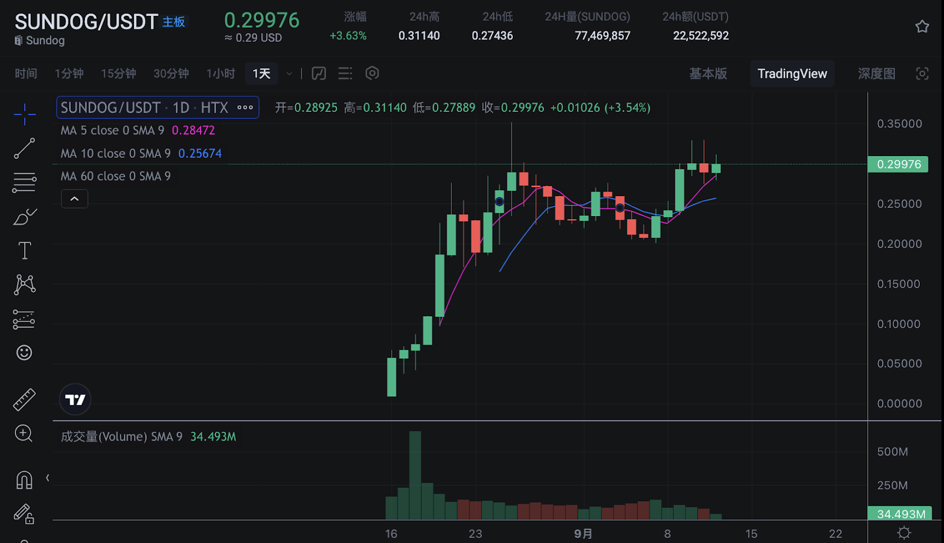The height and width of the screenshot is (543, 944).
Task: Select the 15分钟 interval
Action: click(119, 74)
